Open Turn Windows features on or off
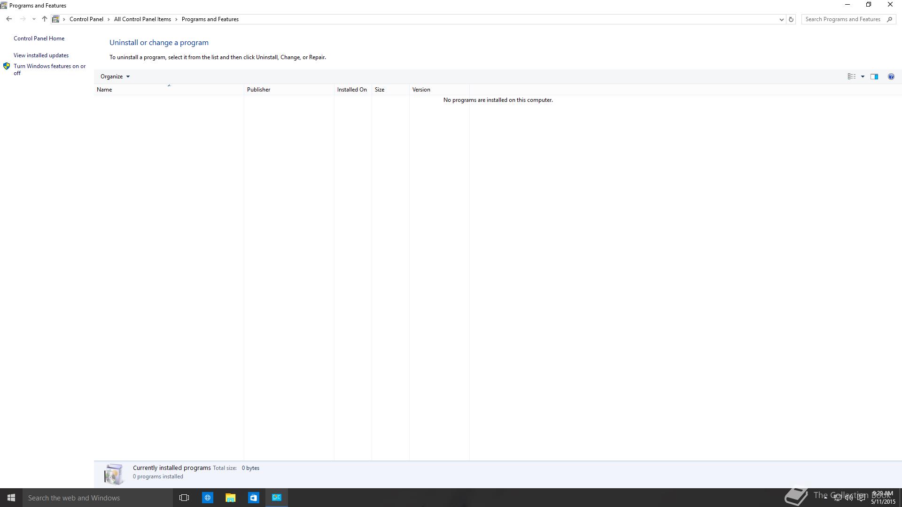Viewport: 902px width, 507px height. click(x=49, y=69)
